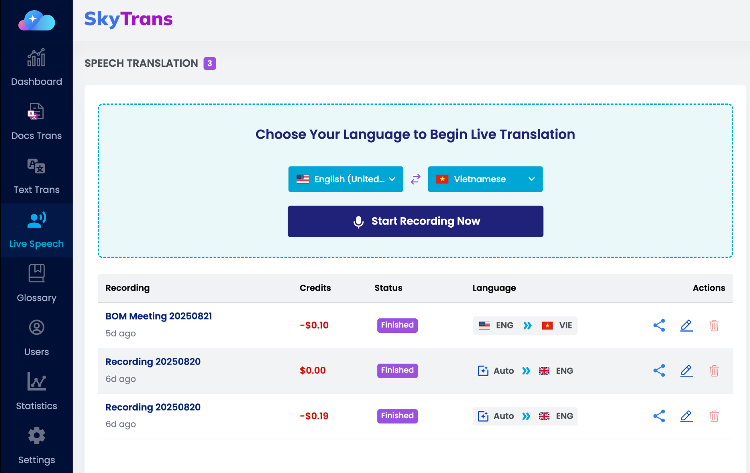Expand the Vietnamese target language dropdown
The width and height of the screenshot is (750, 473).
point(485,179)
